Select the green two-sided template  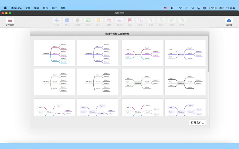pyautogui.click(x=142, y=82)
